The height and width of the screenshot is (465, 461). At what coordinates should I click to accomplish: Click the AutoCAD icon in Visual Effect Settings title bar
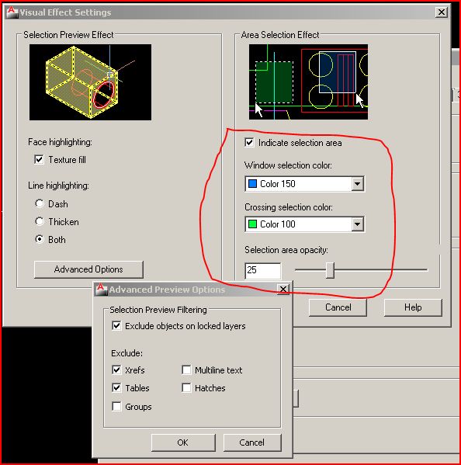(x=12, y=12)
